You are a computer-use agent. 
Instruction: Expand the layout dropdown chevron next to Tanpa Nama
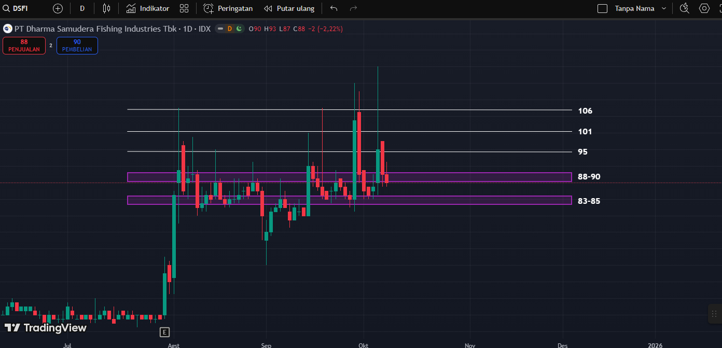point(663,8)
